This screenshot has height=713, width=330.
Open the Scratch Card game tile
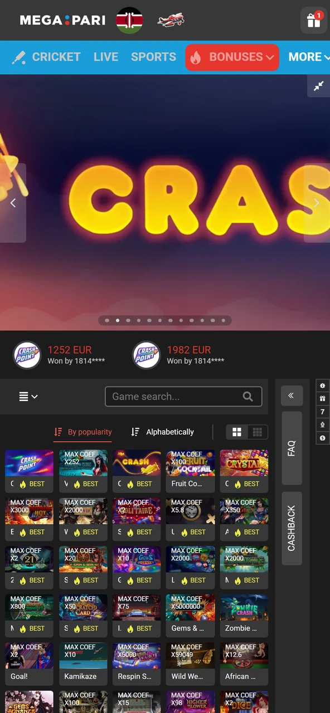click(83, 616)
